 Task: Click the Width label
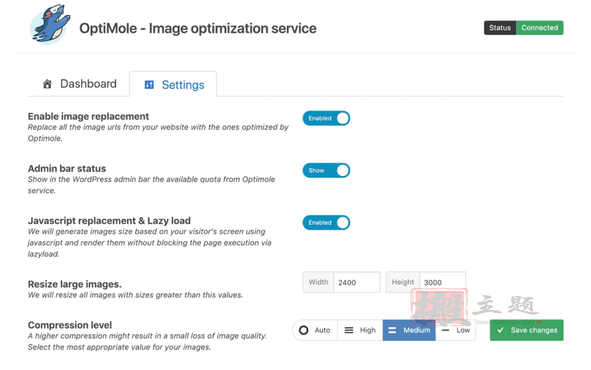tap(319, 282)
